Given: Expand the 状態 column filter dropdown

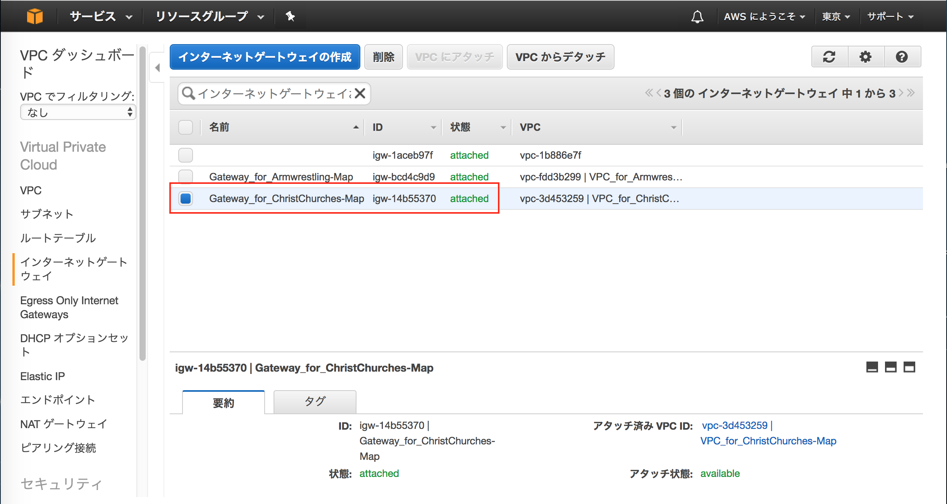Looking at the screenshot, I should click(504, 128).
